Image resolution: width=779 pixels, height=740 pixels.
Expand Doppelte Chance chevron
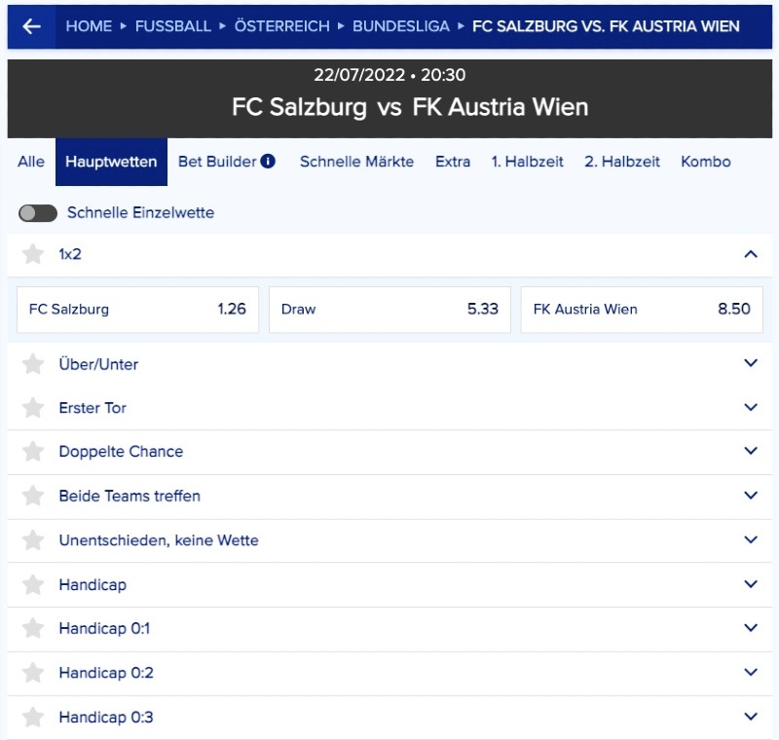tap(751, 451)
